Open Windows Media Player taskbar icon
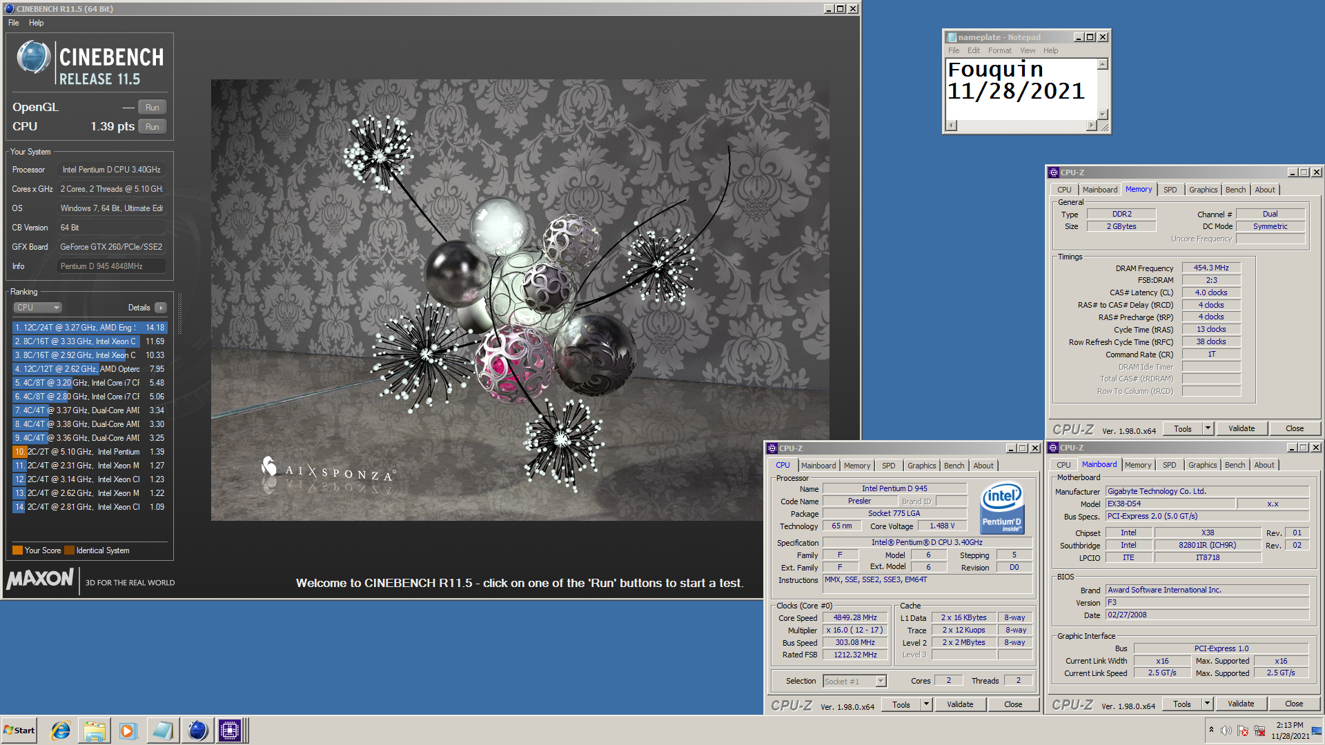This screenshot has width=1325, height=745. 128,730
